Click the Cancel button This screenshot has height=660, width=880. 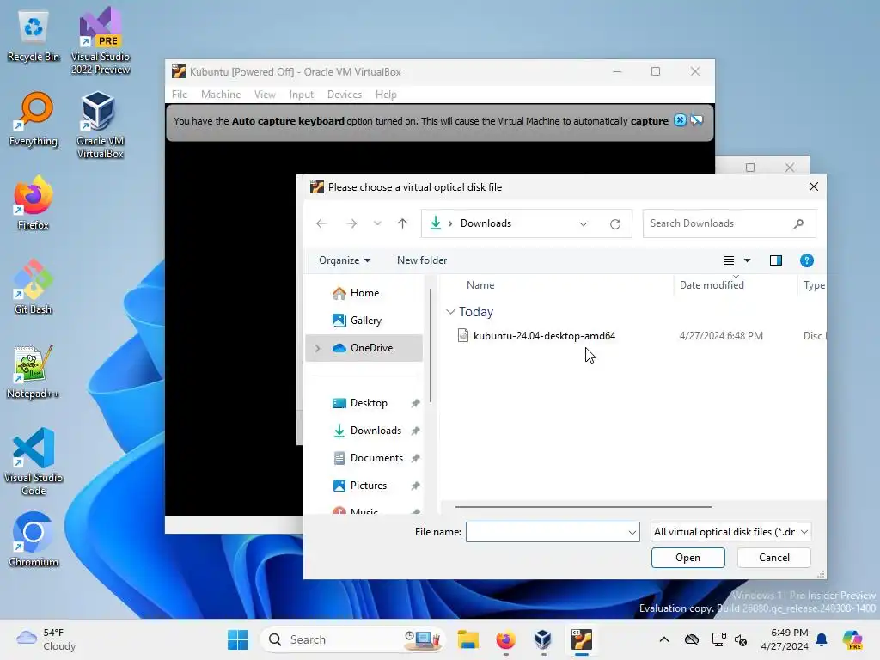[774, 557]
